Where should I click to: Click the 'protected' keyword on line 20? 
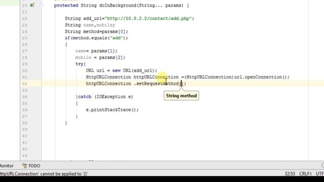point(66,6)
